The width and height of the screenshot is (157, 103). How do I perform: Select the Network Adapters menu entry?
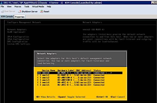(x=17, y=30)
